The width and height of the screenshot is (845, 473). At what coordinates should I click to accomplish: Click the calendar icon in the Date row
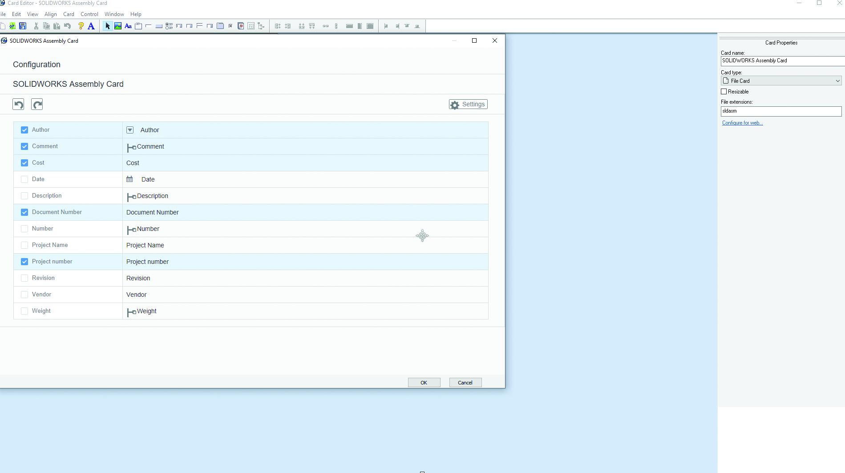(129, 179)
